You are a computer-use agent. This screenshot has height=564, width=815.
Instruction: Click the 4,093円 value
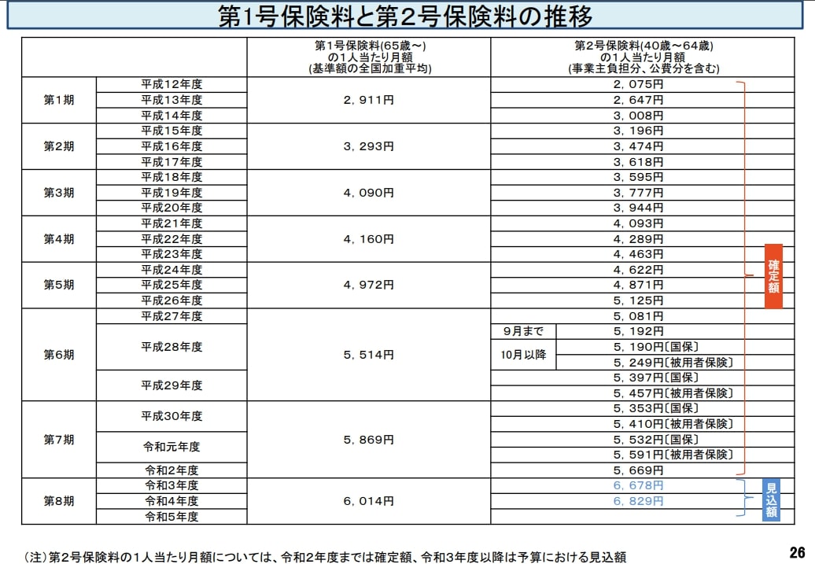tap(638, 223)
